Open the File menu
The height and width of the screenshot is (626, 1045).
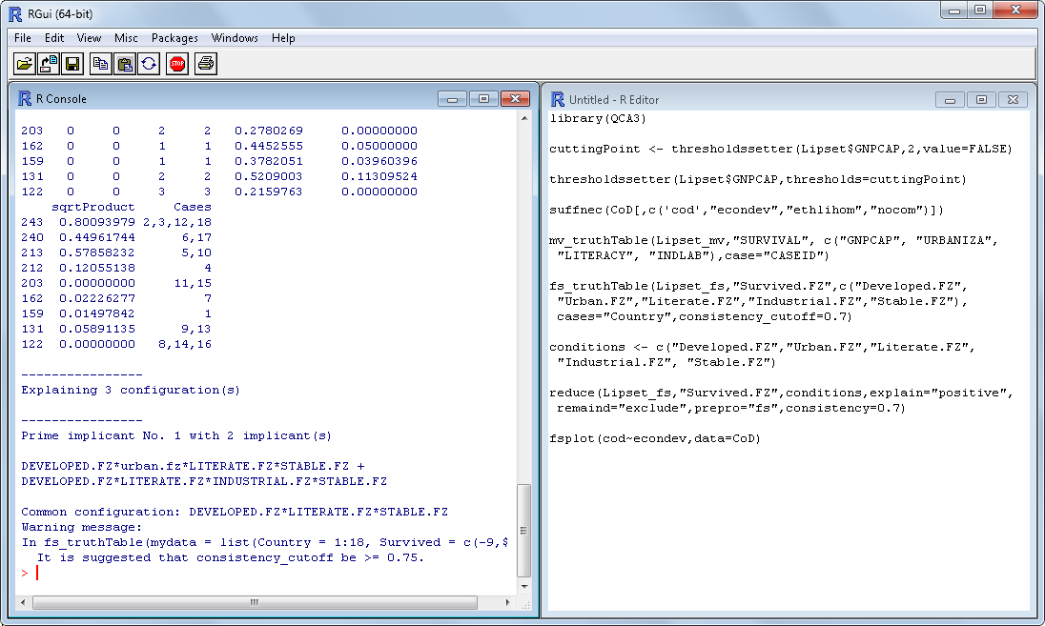[x=23, y=38]
